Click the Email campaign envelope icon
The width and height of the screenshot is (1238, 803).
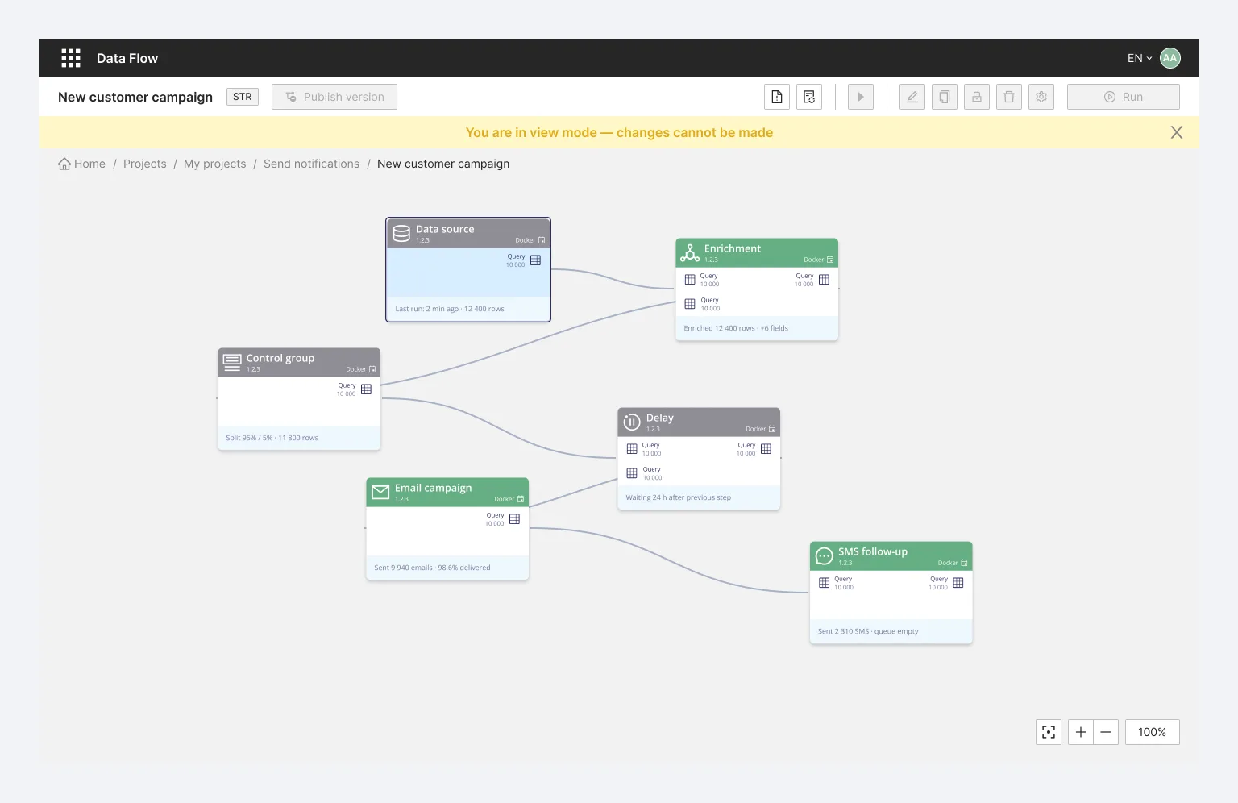coord(380,492)
